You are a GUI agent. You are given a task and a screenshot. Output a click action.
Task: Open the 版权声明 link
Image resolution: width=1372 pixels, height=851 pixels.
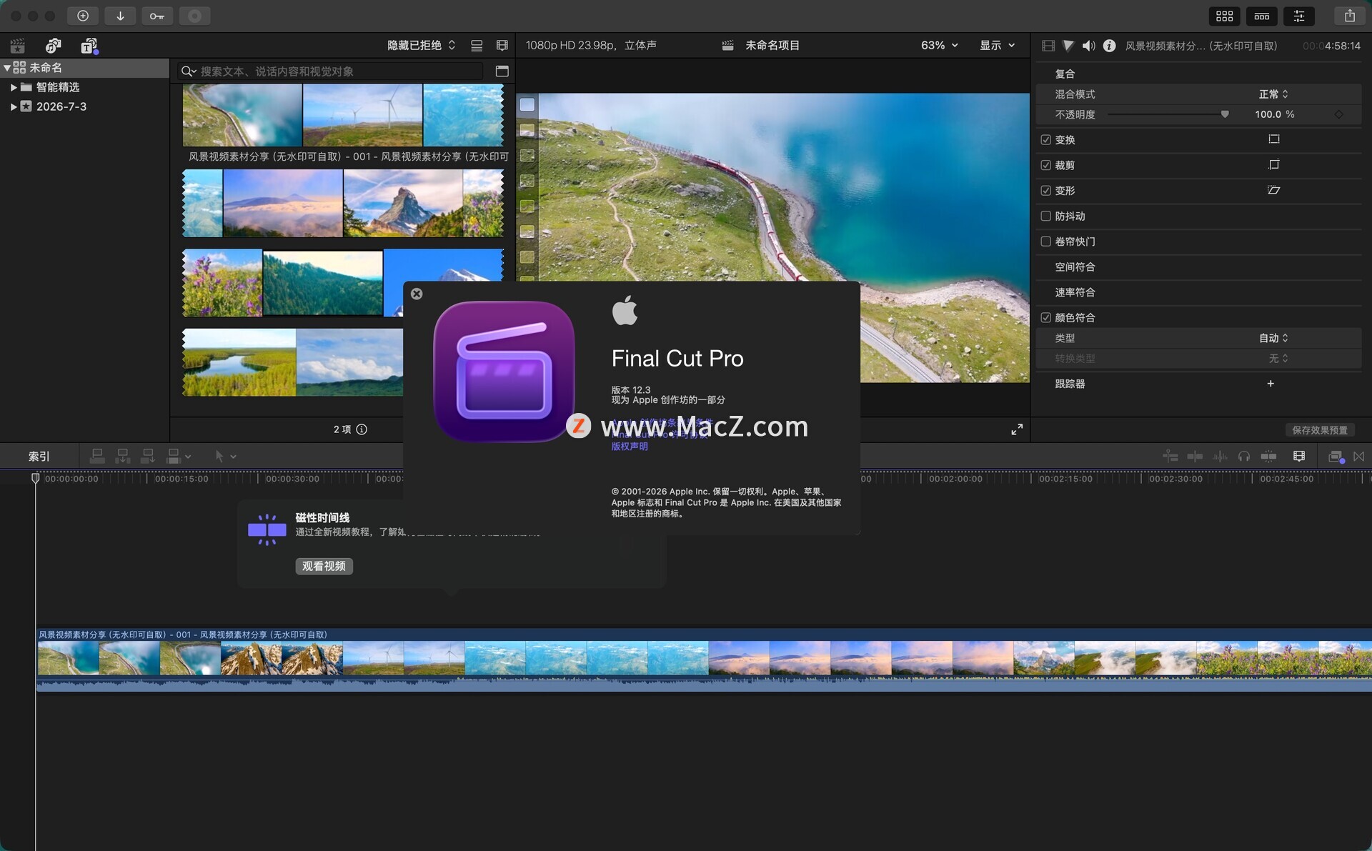click(630, 447)
